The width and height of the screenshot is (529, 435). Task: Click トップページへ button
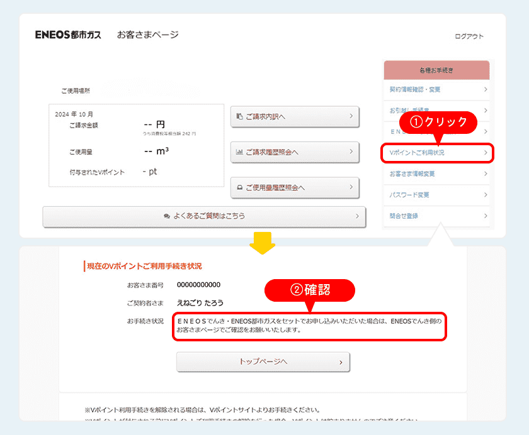(x=263, y=361)
